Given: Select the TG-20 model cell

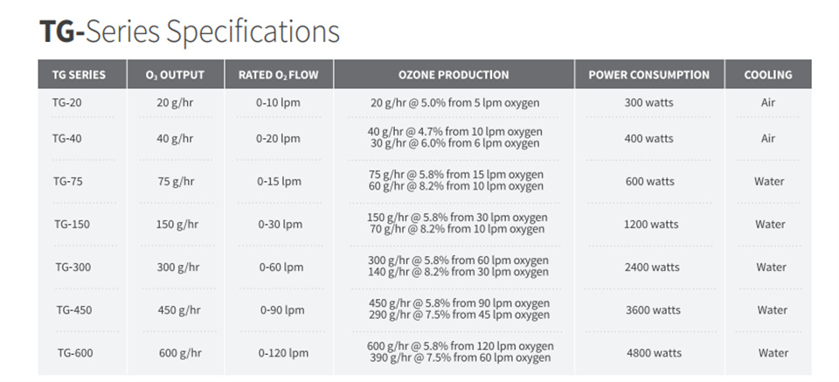Looking at the screenshot, I should pos(67,102).
